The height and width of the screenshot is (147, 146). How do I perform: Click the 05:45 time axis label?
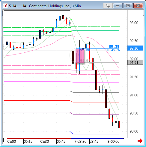tap(61, 142)
